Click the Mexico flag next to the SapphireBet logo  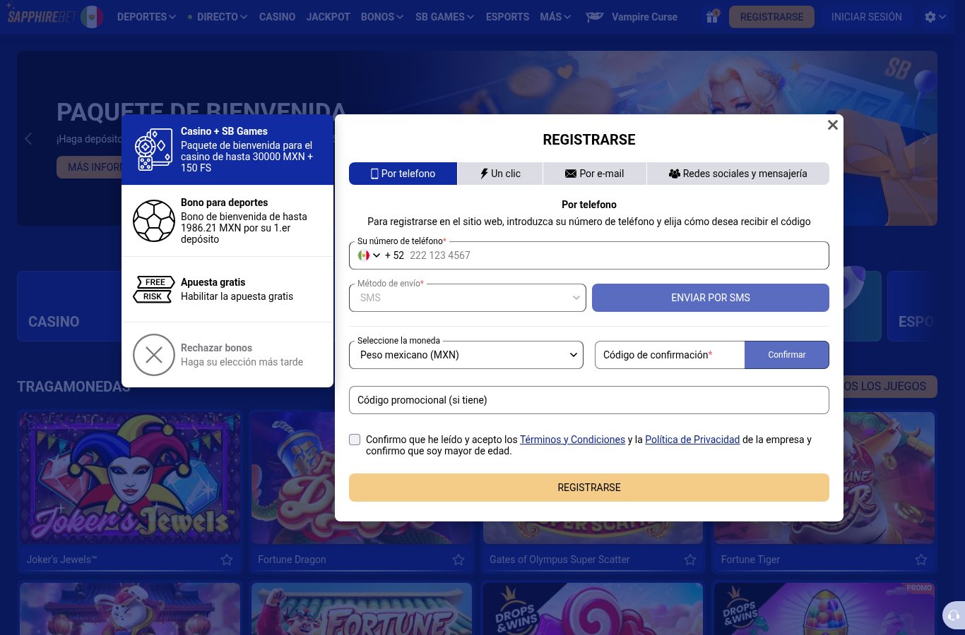pyautogui.click(x=92, y=16)
